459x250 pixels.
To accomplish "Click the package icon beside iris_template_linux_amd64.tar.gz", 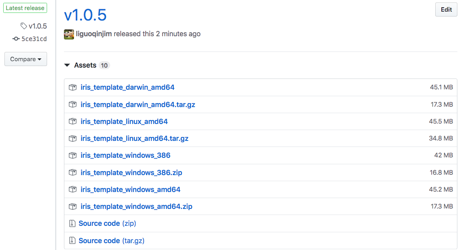I will (72, 138).
